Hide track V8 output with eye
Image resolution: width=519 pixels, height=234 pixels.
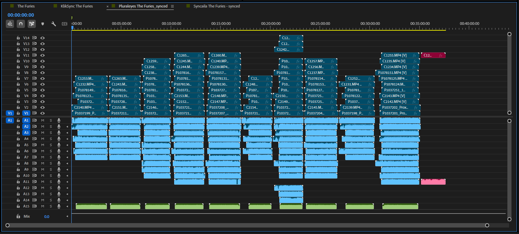click(x=43, y=73)
